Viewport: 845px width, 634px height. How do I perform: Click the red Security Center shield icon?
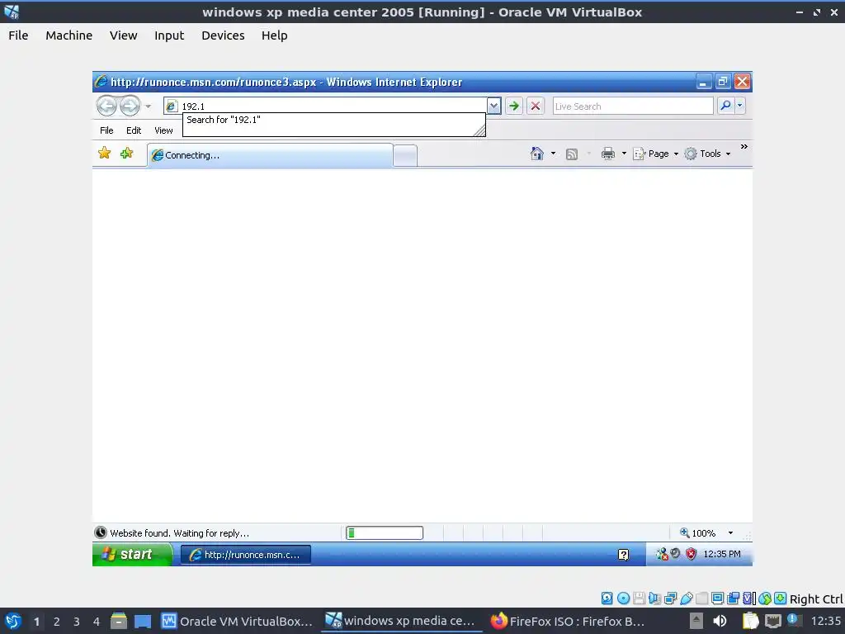coord(691,554)
